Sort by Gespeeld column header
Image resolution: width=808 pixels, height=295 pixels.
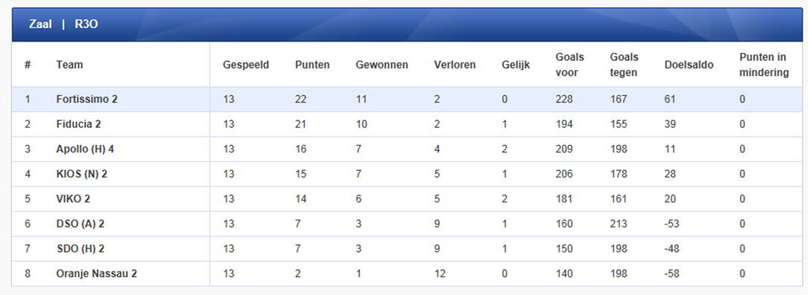coord(246,65)
